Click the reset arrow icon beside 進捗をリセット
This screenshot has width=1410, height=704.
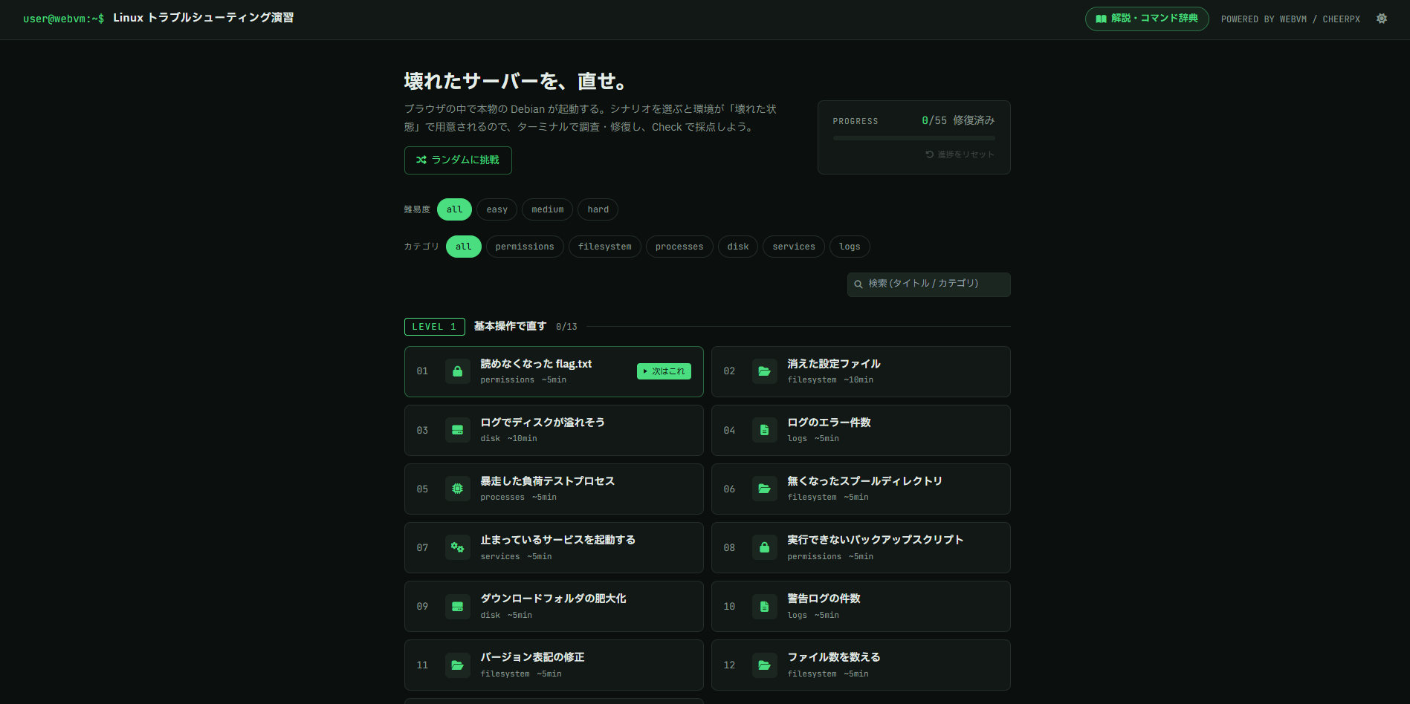tap(929, 154)
